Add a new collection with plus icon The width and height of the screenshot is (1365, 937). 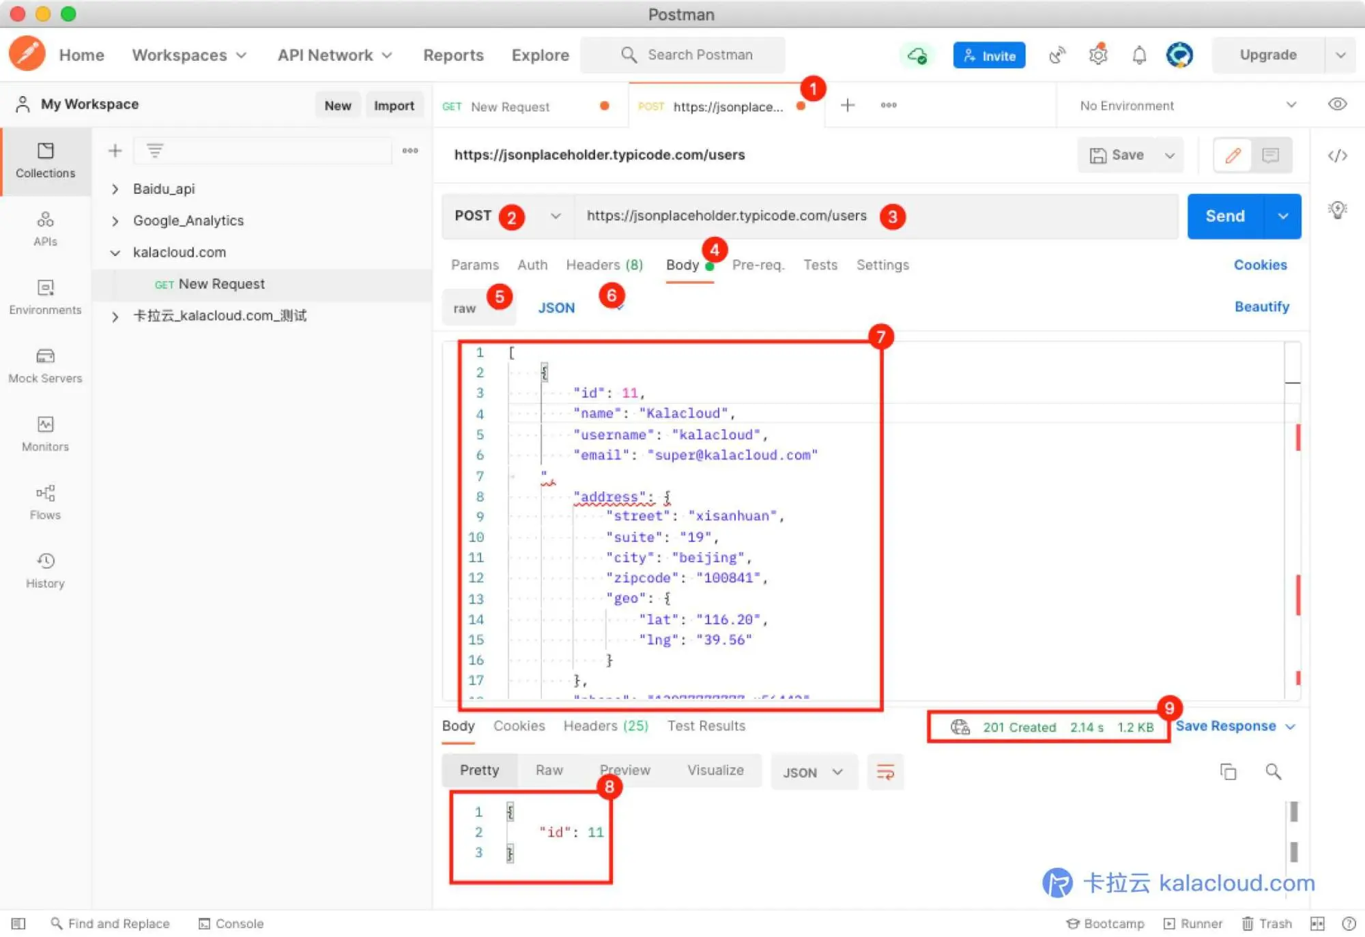[x=115, y=151]
